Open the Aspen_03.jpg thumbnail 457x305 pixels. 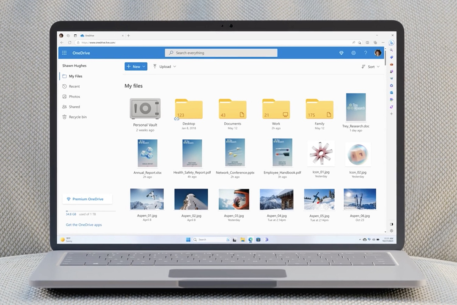(x=234, y=199)
